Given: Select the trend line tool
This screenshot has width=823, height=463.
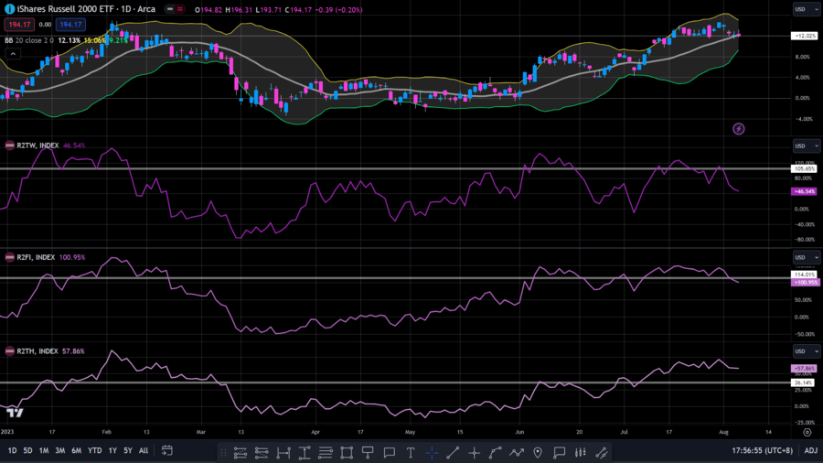Looking at the screenshot, I should [453, 453].
